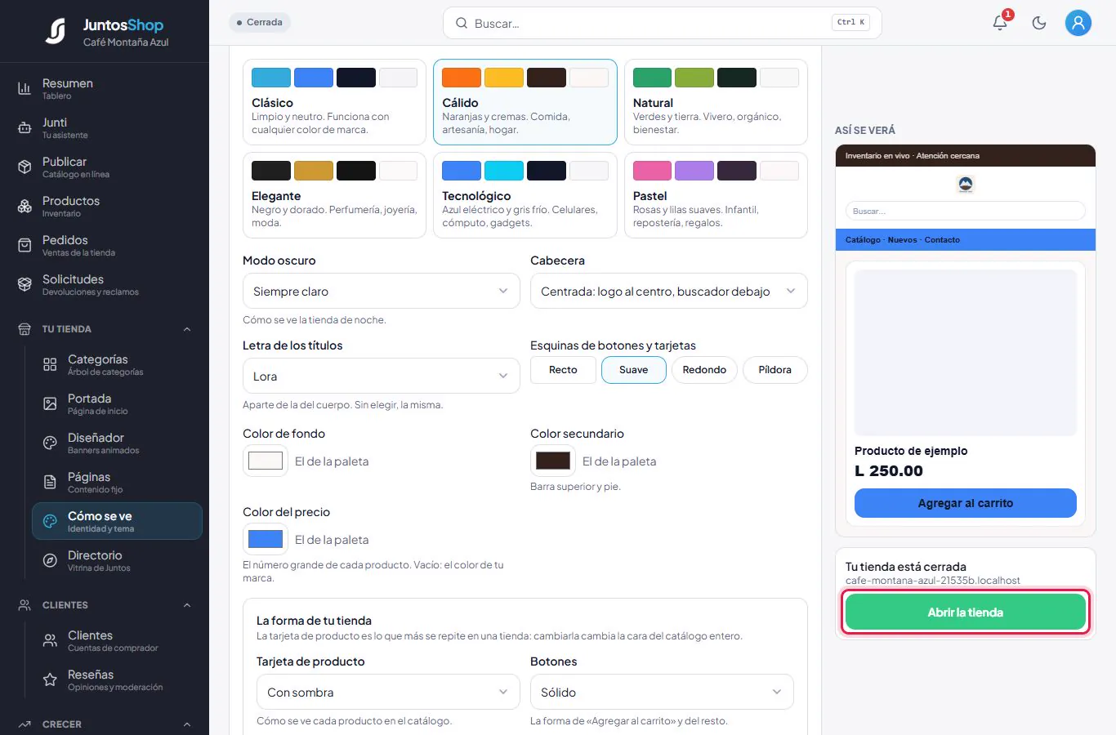1116x735 pixels.
Task: Click the Resumen chart icon
Action: pos(25,88)
